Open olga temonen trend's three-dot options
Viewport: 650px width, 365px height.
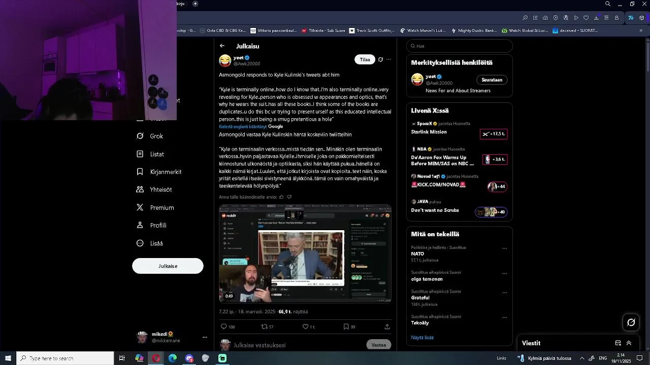click(504, 274)
